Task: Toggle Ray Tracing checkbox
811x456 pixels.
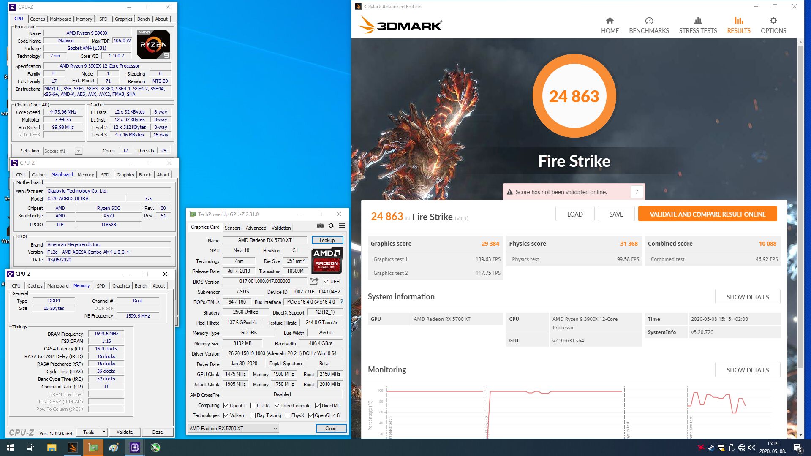Action: click(253, 415)
